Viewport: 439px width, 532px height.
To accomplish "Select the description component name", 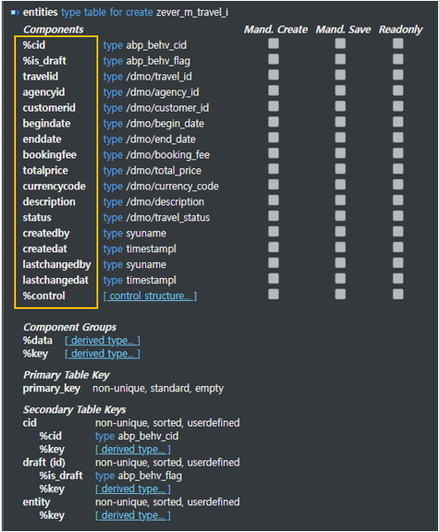I will coord(50,202).
